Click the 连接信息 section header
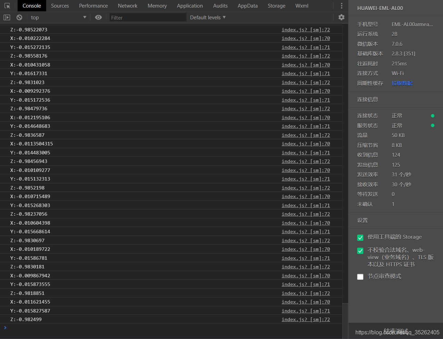Image resolution: width=443 pixels, height=339 pixels. 368,99
